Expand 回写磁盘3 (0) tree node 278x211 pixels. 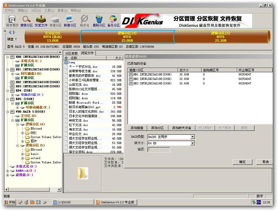[12, 74]
